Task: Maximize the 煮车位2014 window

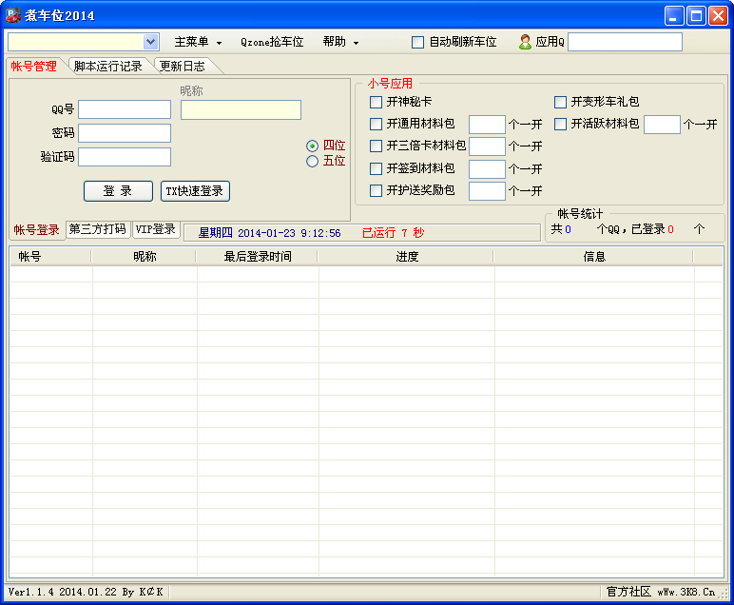Action: (696, 16)
